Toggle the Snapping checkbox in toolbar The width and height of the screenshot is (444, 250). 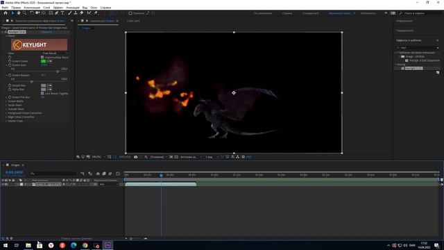130,13
